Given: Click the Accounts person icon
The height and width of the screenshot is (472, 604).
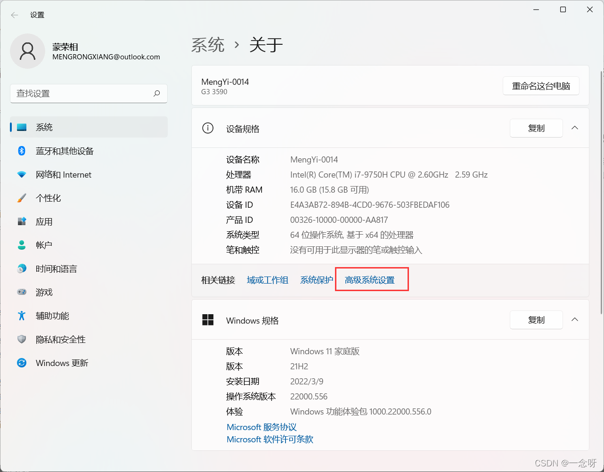Looking at the screenshot, I should [x=22, y=245].
